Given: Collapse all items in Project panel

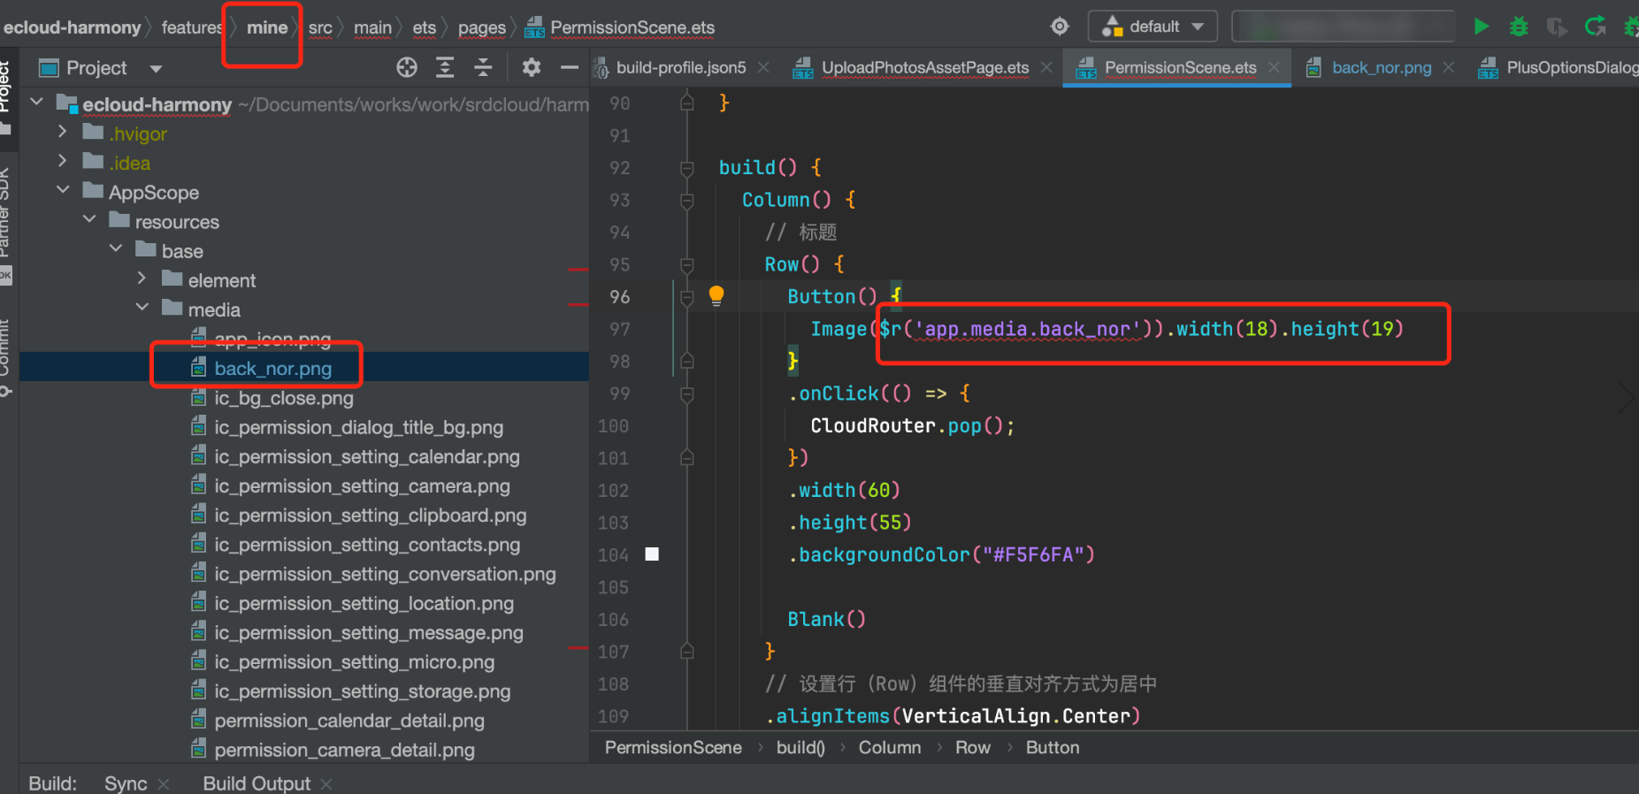Looking at the screenshot, I should (483, 68).
